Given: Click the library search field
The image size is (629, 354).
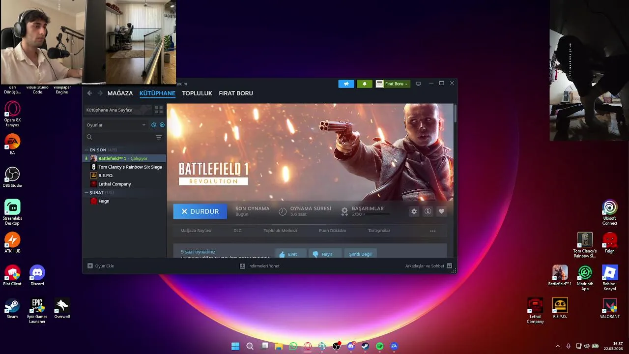Looking at the screenshot, I should [119, 137].
